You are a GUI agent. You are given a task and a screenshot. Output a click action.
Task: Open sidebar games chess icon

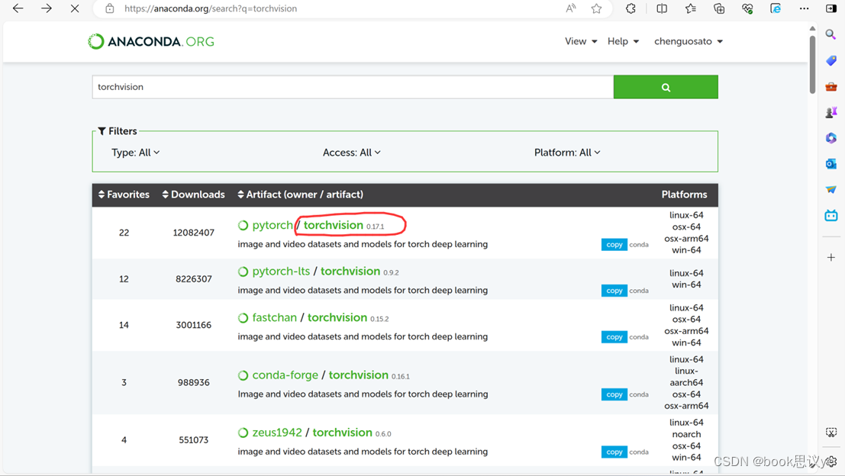point(831,112)
